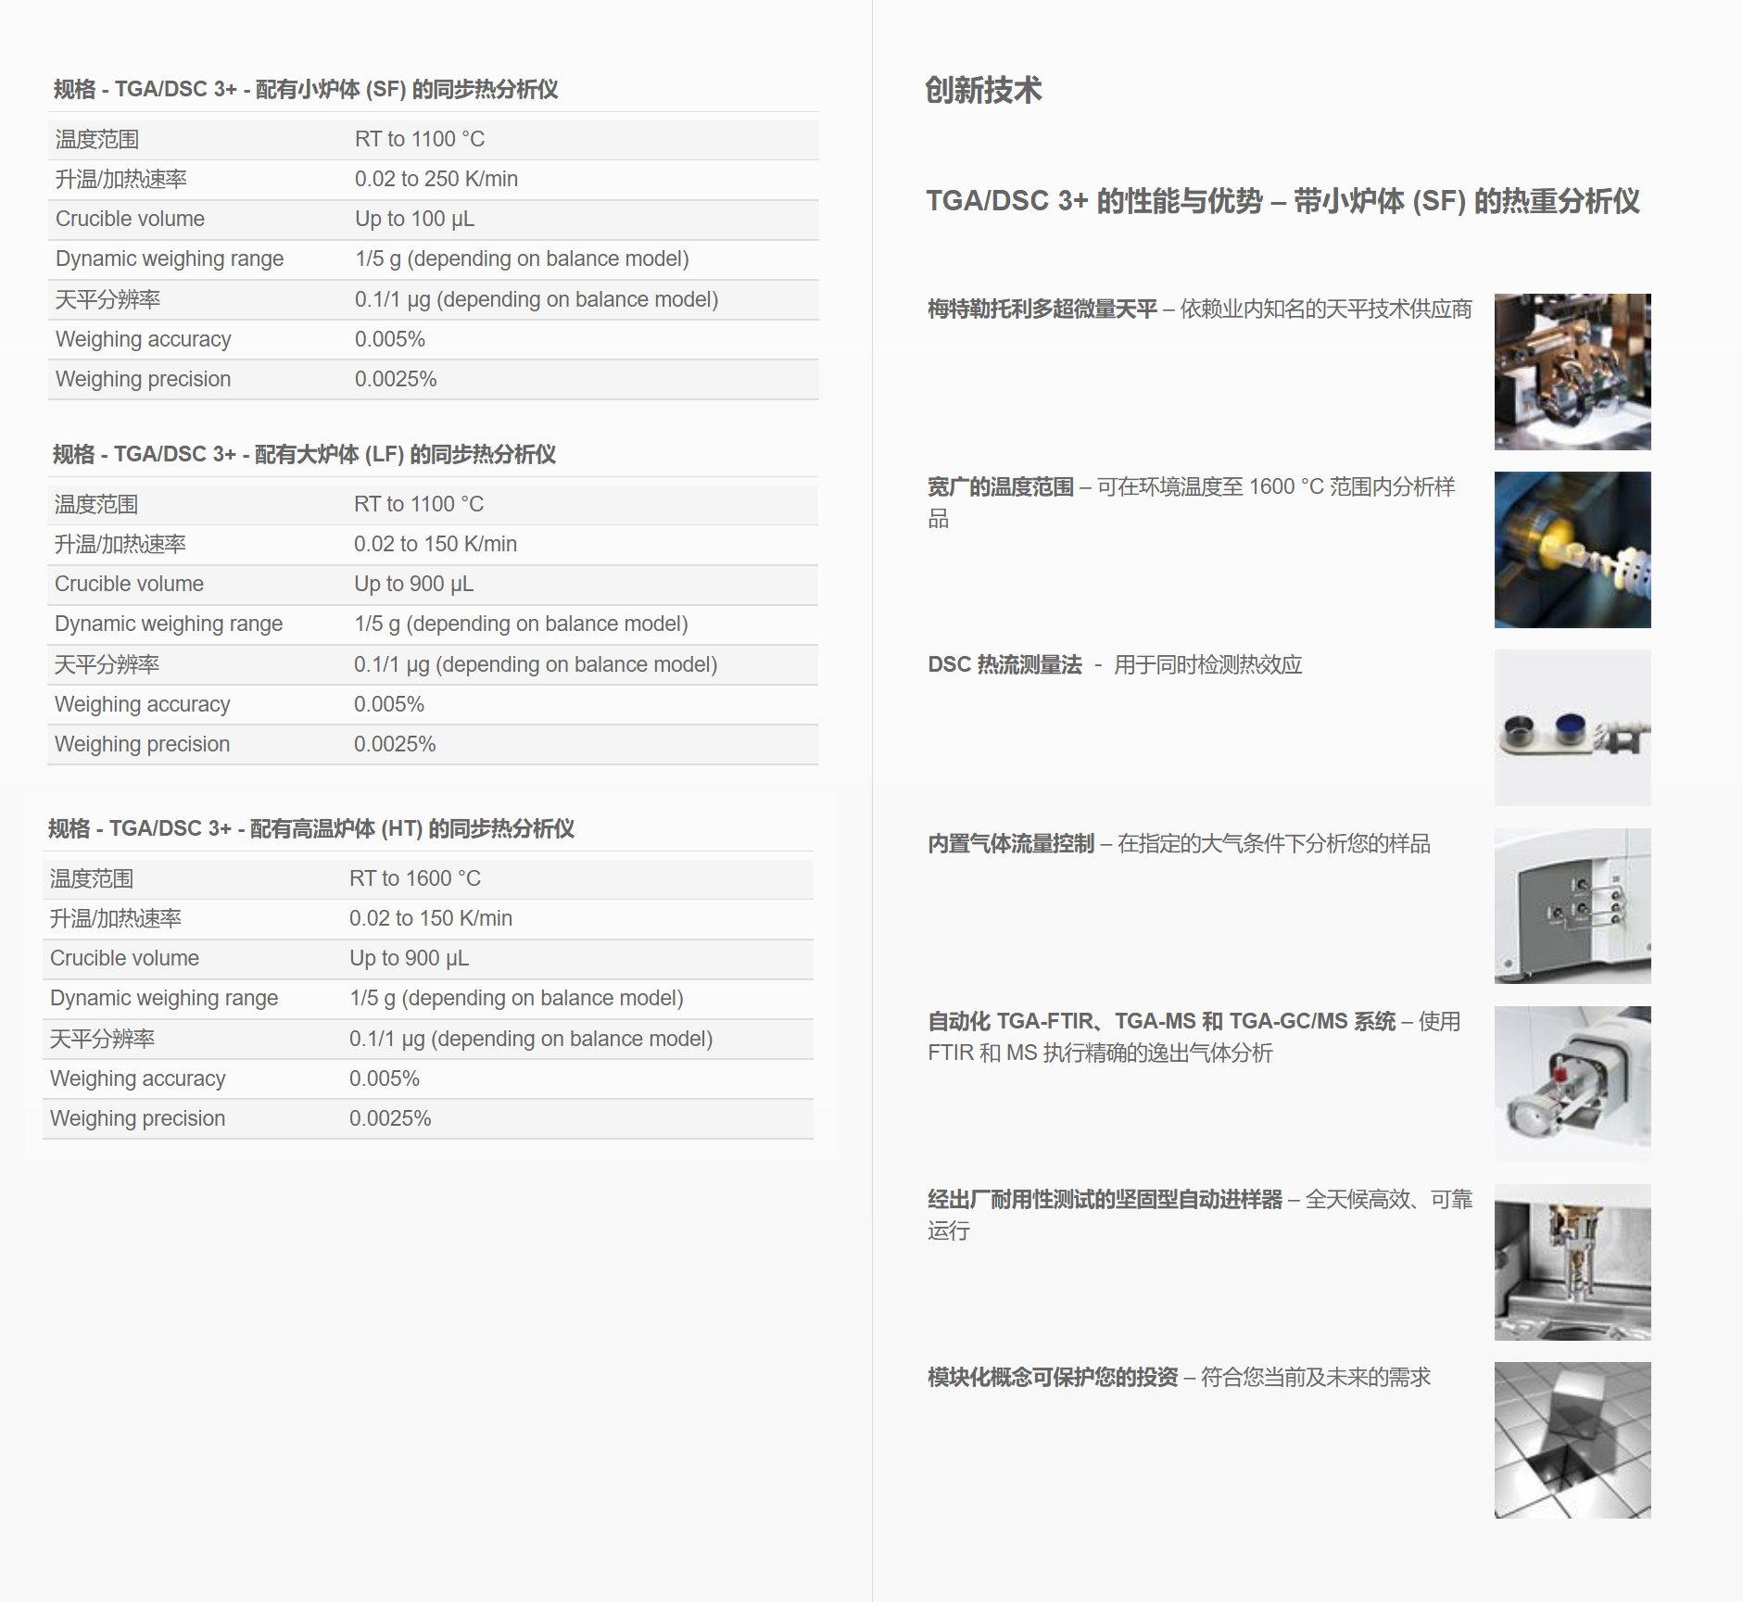
Task: Select 'RT to 1100 °C' in SF table
Action: pyautogui.click(x=420, y=139)
